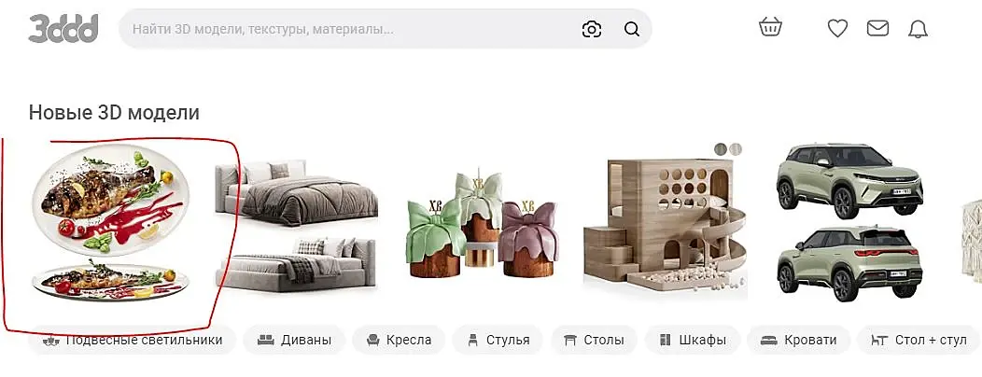982x377 pixels.
Task: Open the green SUV car model
Action: (849, 222)
